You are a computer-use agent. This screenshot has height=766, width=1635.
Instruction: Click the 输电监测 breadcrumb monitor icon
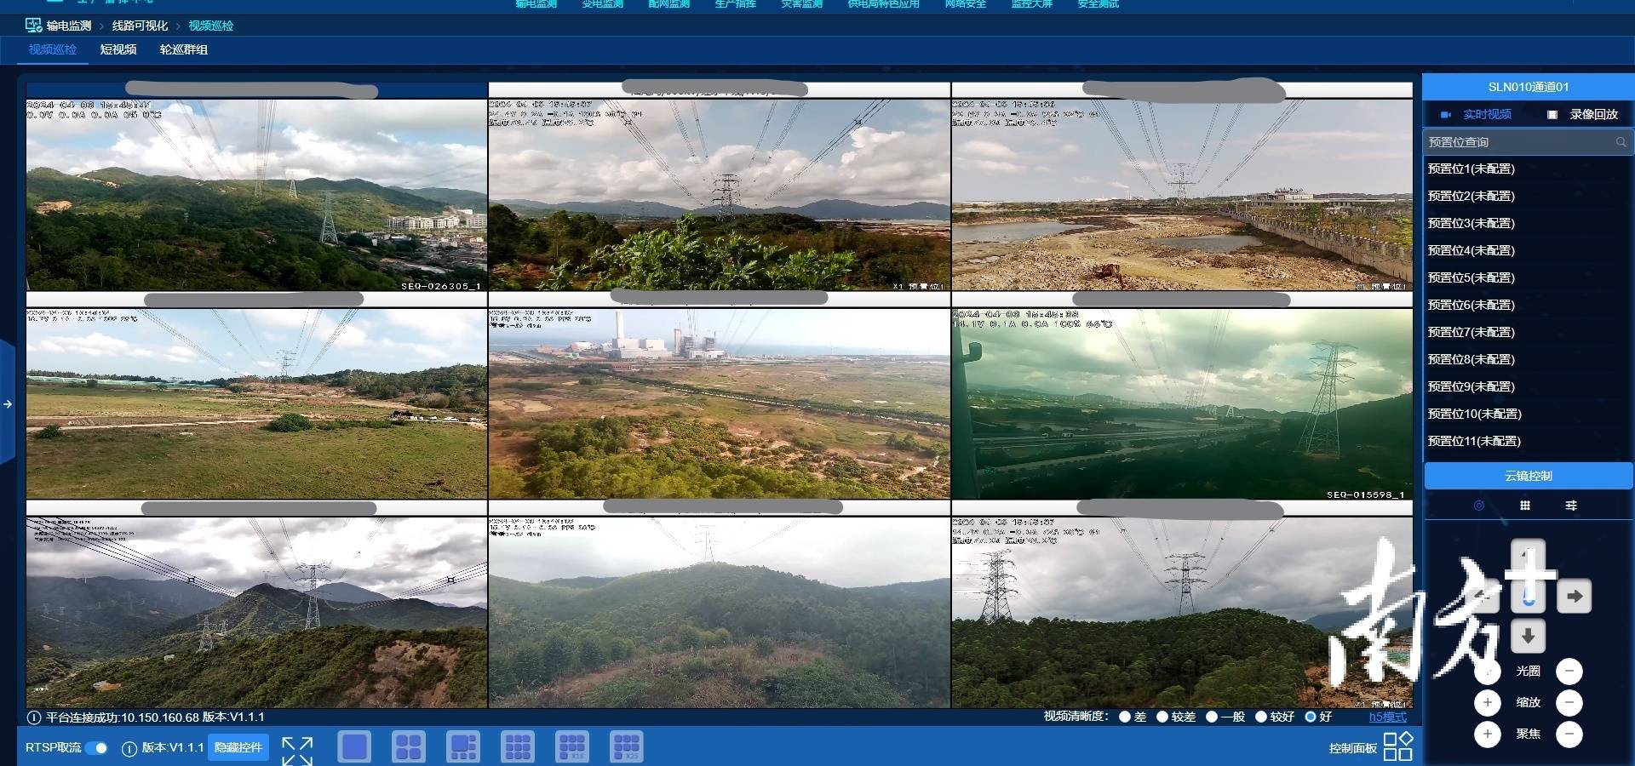(x=34, y=26)
